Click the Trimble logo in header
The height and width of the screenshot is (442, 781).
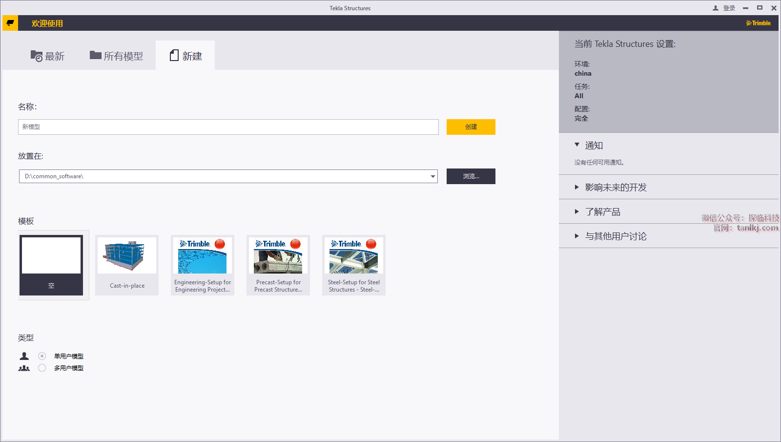(x=759, y=23)
